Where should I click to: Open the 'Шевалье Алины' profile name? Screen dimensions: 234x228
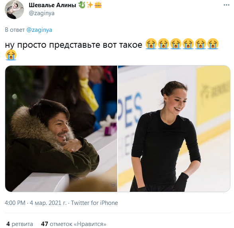52,5
